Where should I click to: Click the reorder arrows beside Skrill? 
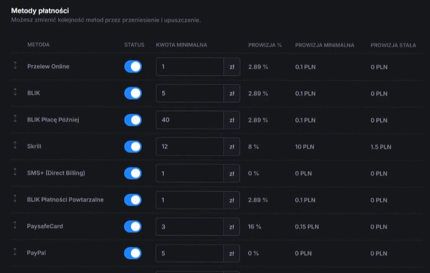(x=15, y=145)
